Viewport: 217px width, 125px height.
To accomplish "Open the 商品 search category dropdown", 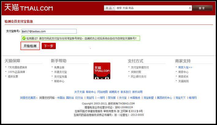I will click(109, 8).
